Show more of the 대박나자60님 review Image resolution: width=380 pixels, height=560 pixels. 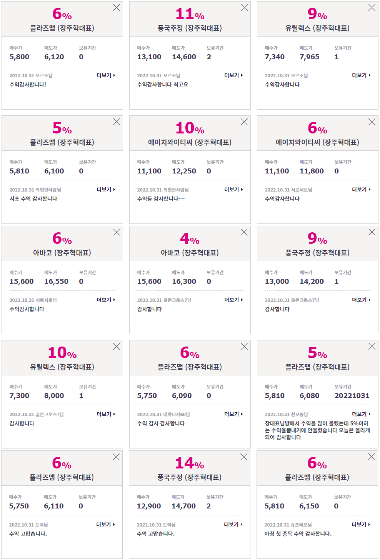coord(234,414)
